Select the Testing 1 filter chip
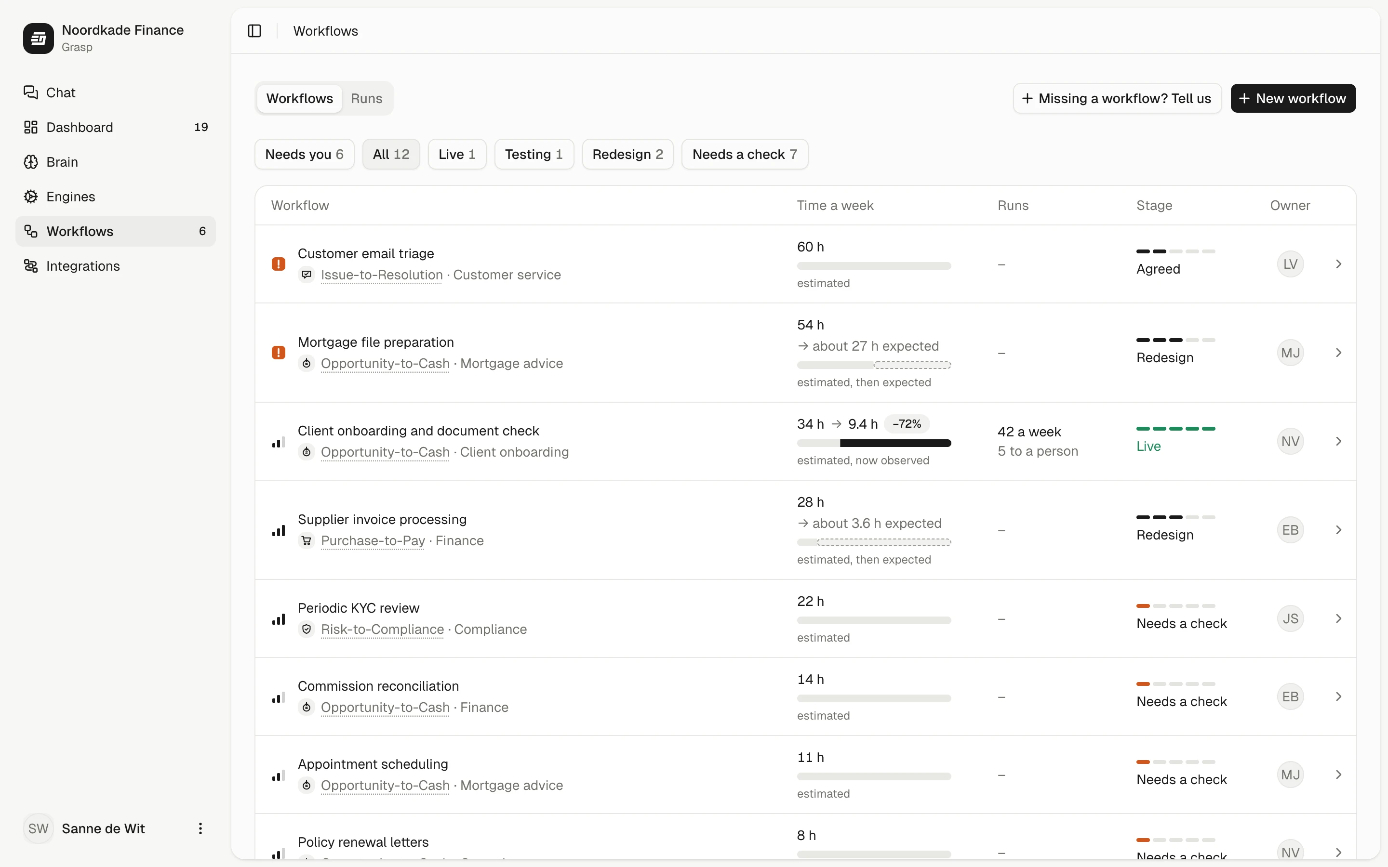Screen dimensions: 1388x867 534,154
